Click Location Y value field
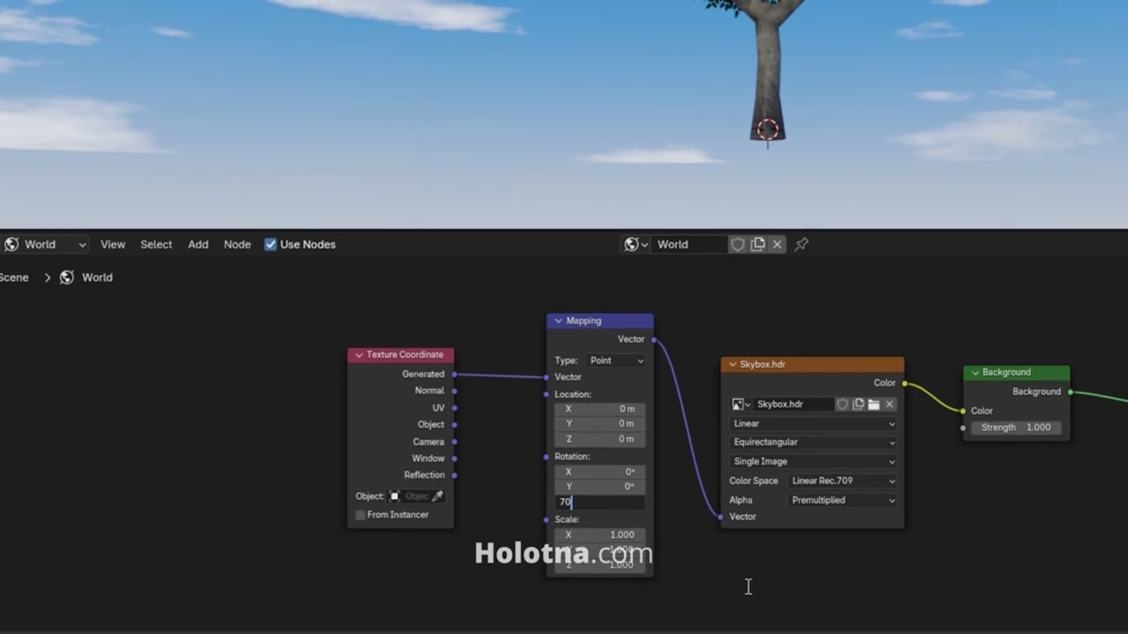 point(599,424)
